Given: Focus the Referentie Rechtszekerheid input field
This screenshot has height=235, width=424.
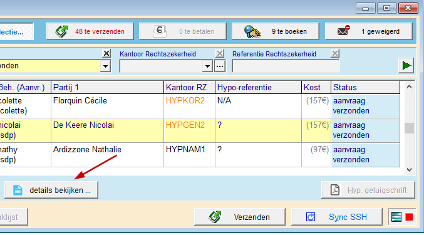Looking at the screenshot, I should tap(286, 66).
